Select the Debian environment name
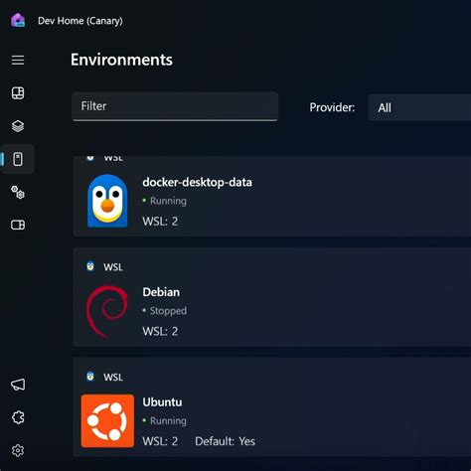 pos(161,292)
